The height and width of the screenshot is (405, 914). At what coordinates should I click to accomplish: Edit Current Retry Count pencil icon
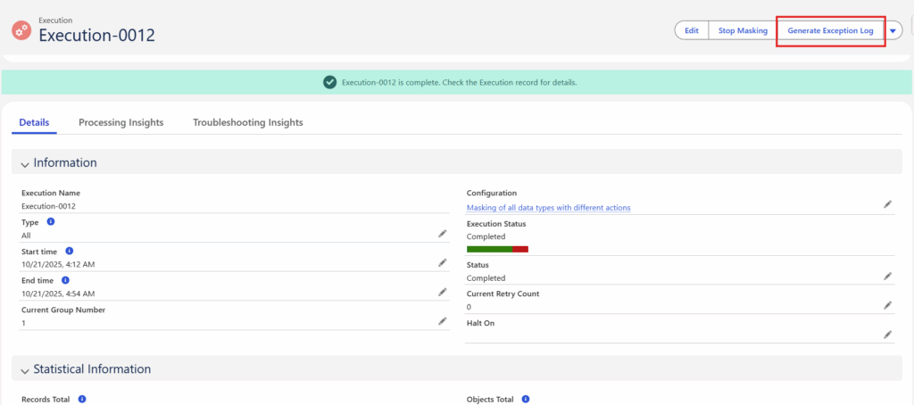887,305
